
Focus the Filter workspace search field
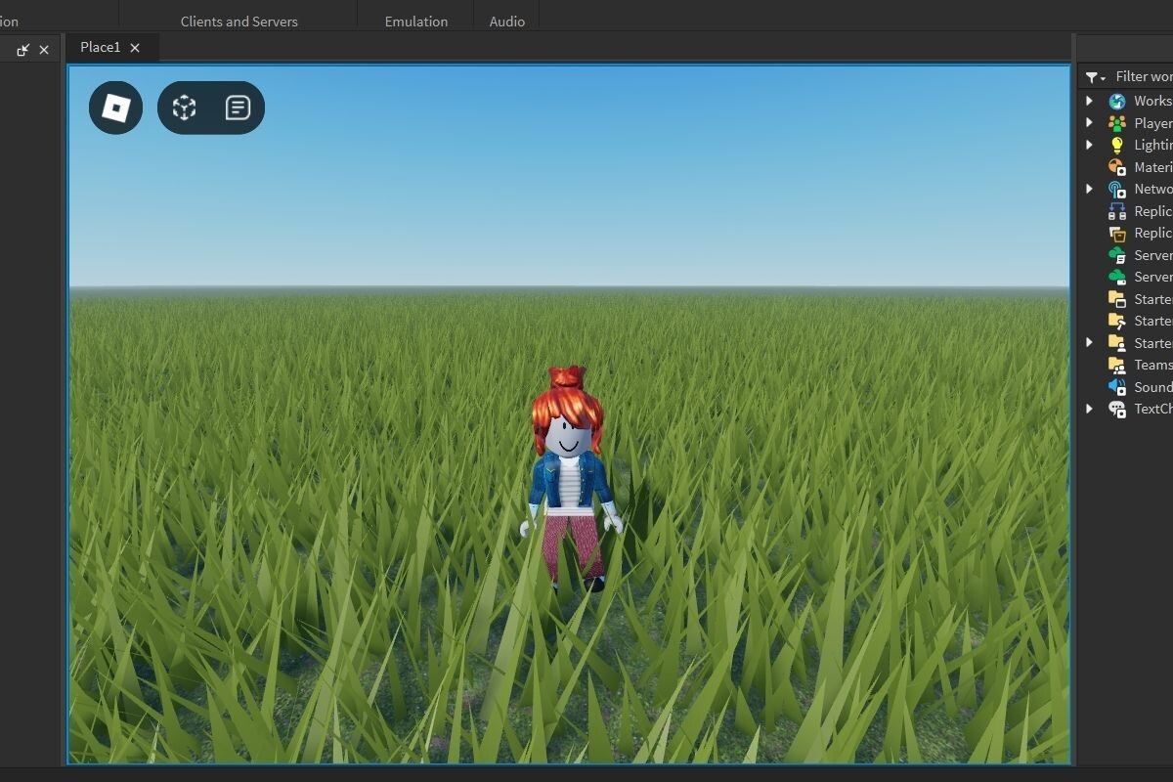[1144, 76]
